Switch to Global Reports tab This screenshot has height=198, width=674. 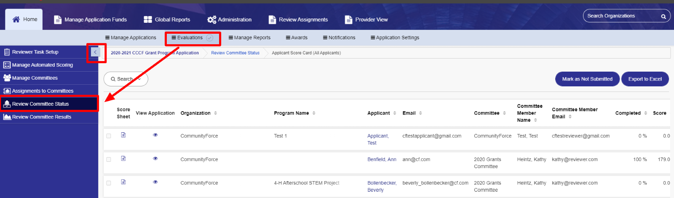pyautogui.click(x=167, y=19)
